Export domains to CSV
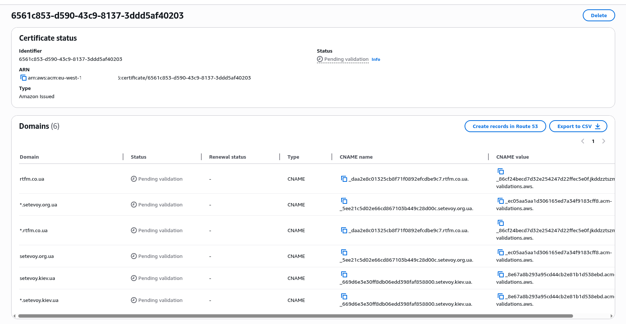This screenshot has width=626, height=324. 578,126
